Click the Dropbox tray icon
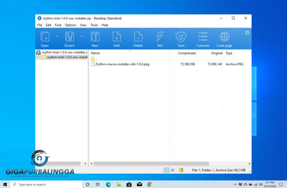Screen dimensions: 287x188 (x=240, y=184)
